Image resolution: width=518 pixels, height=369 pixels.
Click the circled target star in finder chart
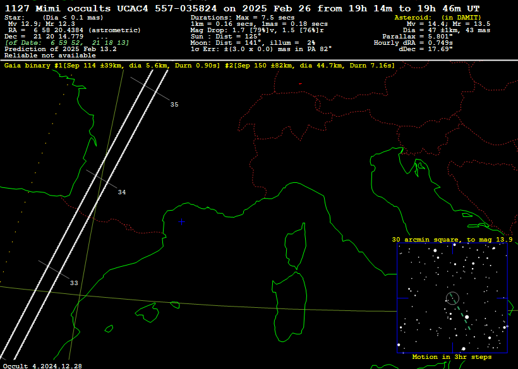[452, 297]
